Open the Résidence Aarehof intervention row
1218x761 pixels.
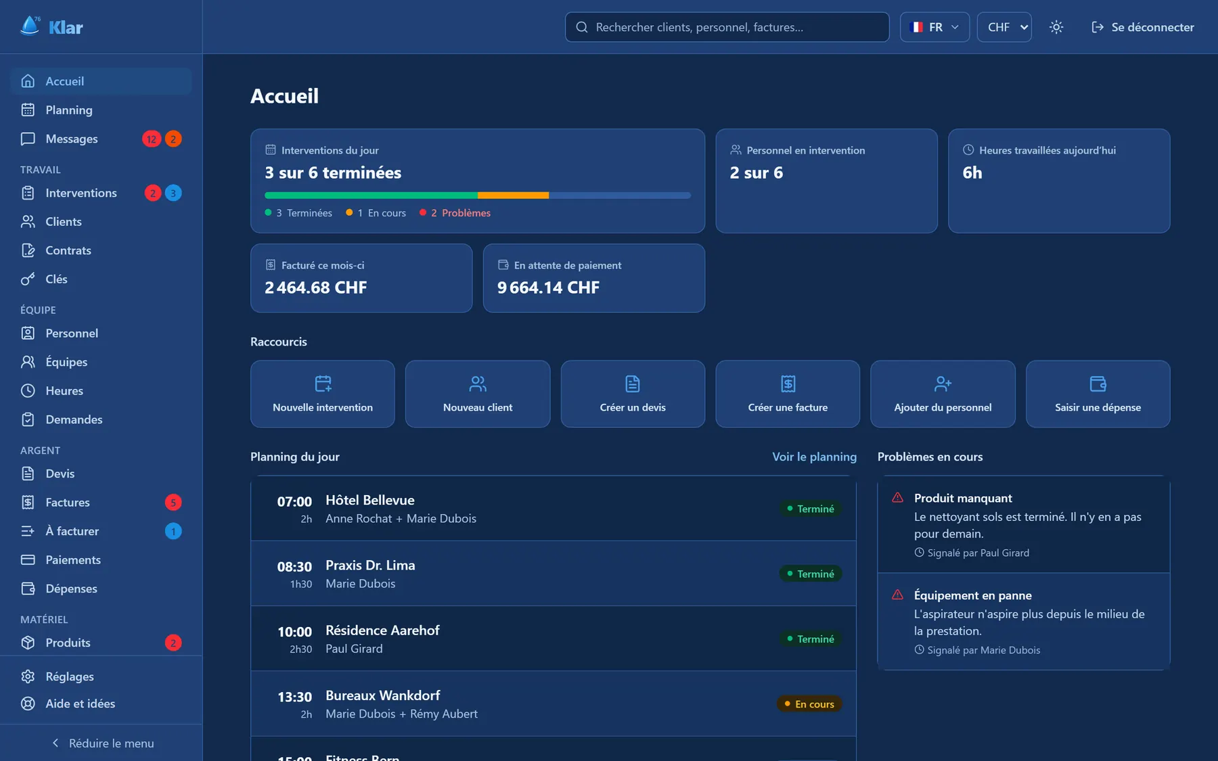click(554, 639)
